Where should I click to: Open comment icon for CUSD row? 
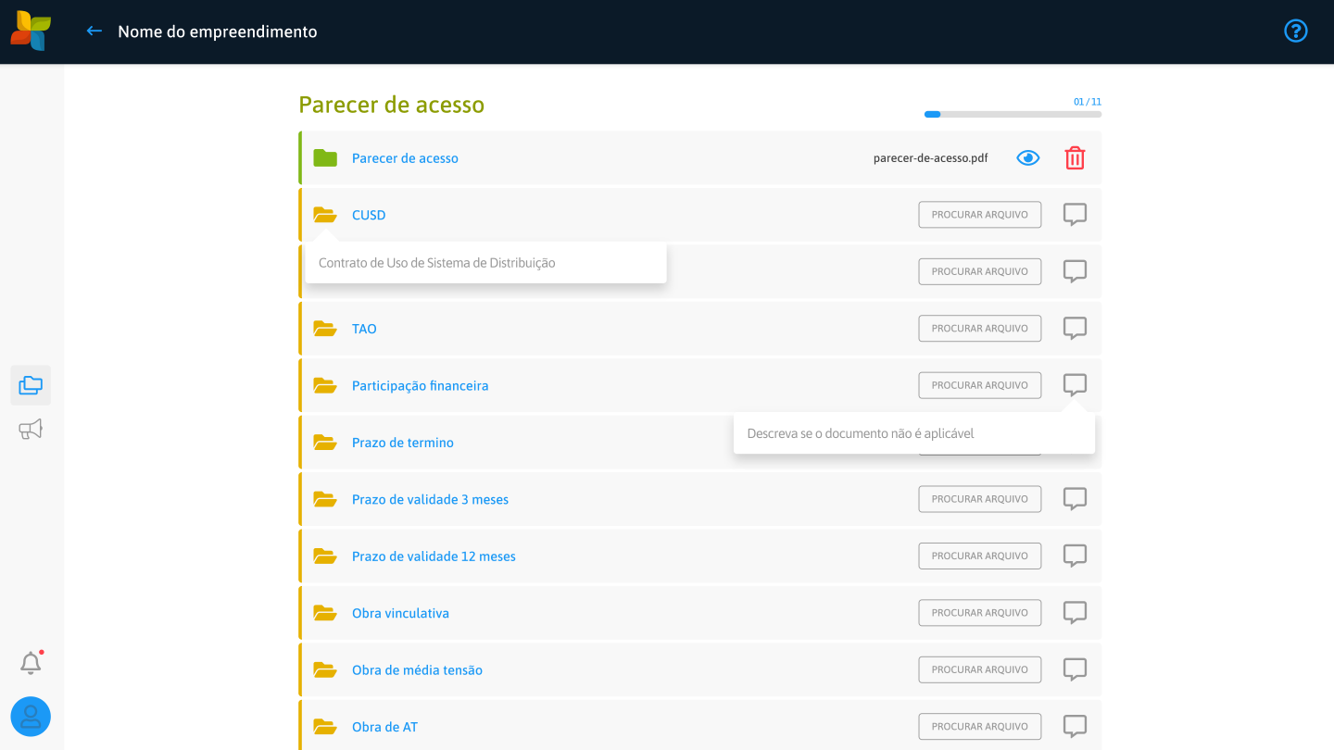(1075, 215)
